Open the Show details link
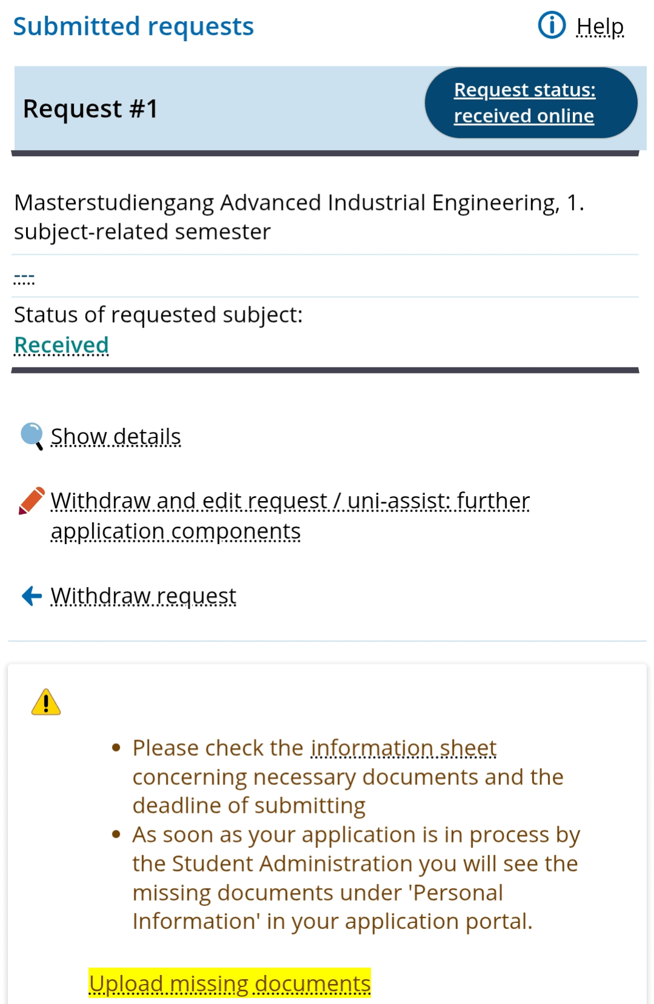This screenshot has width=654, height=1004. point(116,436)
